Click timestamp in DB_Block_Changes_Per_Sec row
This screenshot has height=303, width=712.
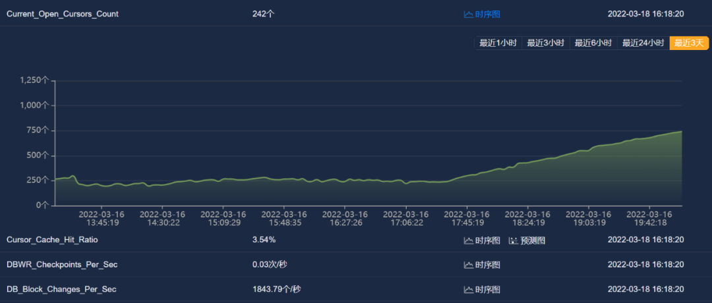(x=645, y=289)
